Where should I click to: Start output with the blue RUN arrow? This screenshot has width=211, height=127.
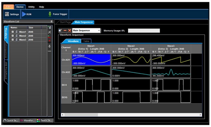coord(24,14)
